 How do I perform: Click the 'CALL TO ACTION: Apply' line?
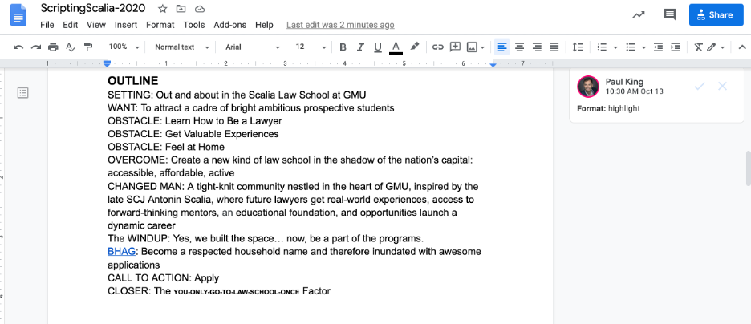(164, 278)
